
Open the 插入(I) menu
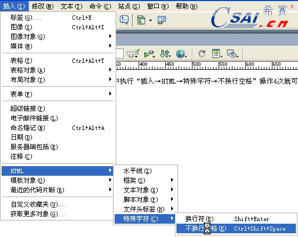point(14,6)
